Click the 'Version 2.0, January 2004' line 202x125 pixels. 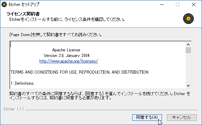pyautogui.click(x=66, y=56)
